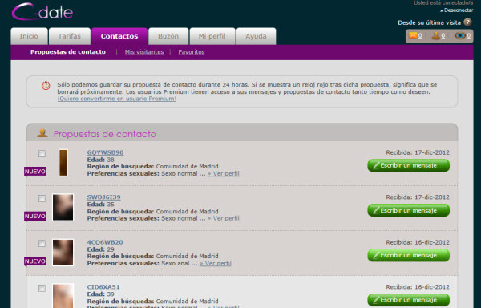Select the checkbox for 4CQ6WB20
This screenshot has width=481, height=308.
[42, 244]
